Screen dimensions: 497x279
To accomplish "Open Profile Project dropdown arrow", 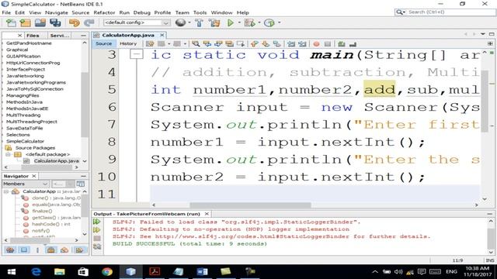I will tap(279, 22).
